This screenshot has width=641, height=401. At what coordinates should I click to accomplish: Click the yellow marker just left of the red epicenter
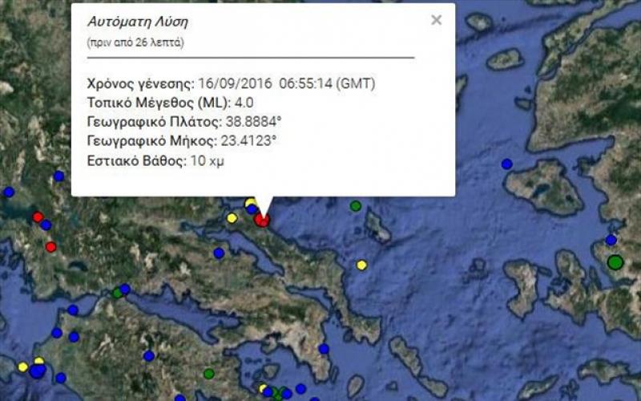(232, 218)
